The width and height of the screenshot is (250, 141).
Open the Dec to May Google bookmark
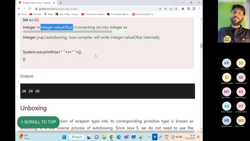point(67,14)
